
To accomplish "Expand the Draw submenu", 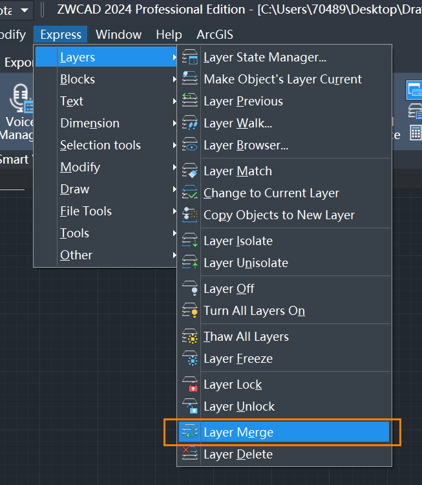I will 106,189.
